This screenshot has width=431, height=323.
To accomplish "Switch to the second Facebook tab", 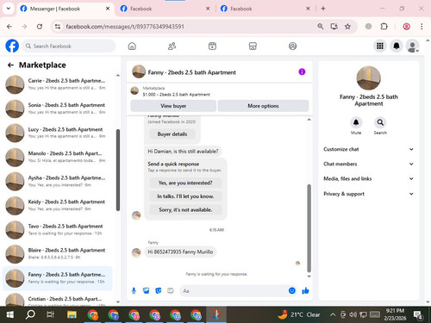I will point(165,9).
